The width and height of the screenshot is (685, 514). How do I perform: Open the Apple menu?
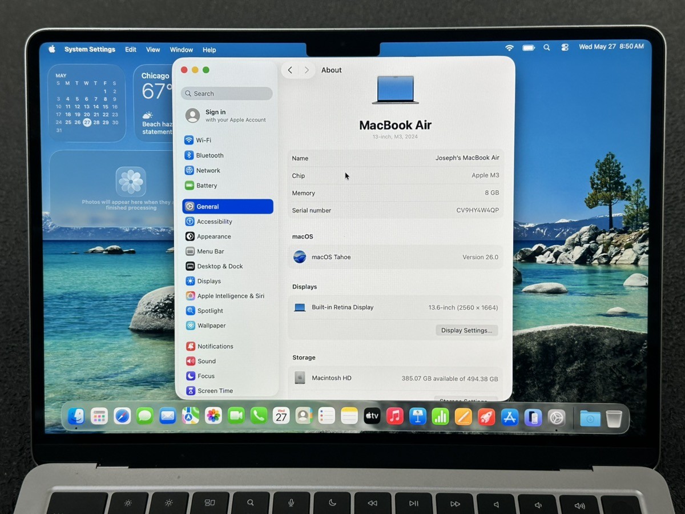(x=51, y=49)
